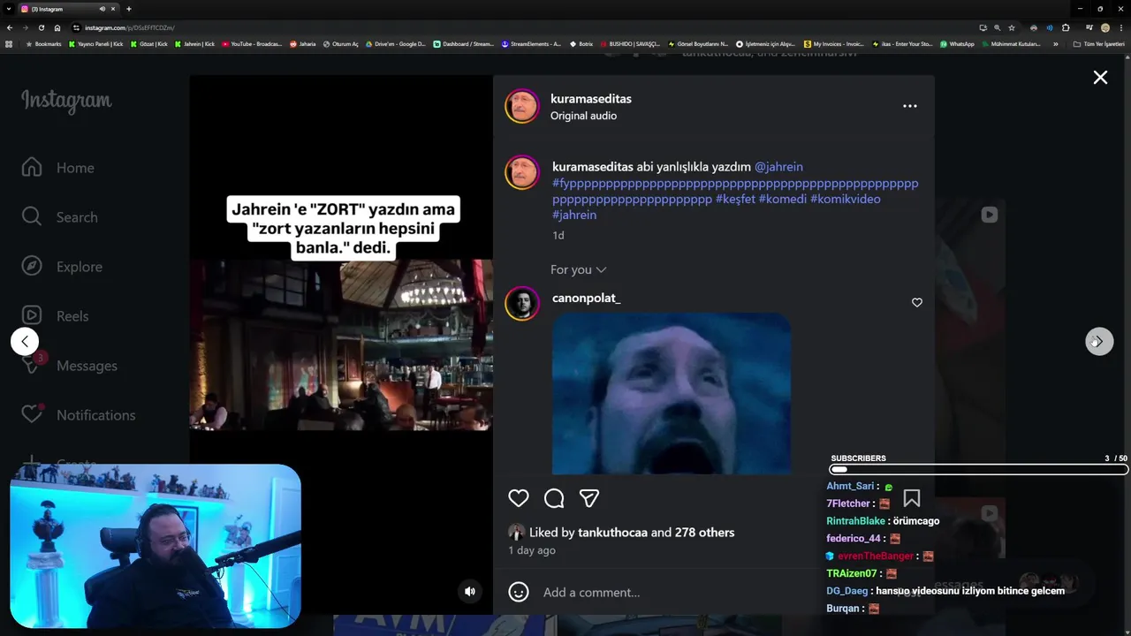Open kuramaseditas avatar beside caption
This screenshot has height=636, width=1131.
[x=522, y=172]
